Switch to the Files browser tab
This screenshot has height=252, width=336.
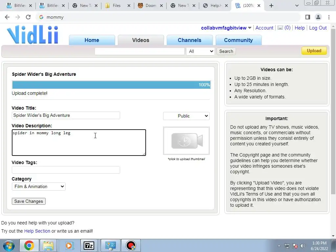pyautogui.click(x=118, y=6)
